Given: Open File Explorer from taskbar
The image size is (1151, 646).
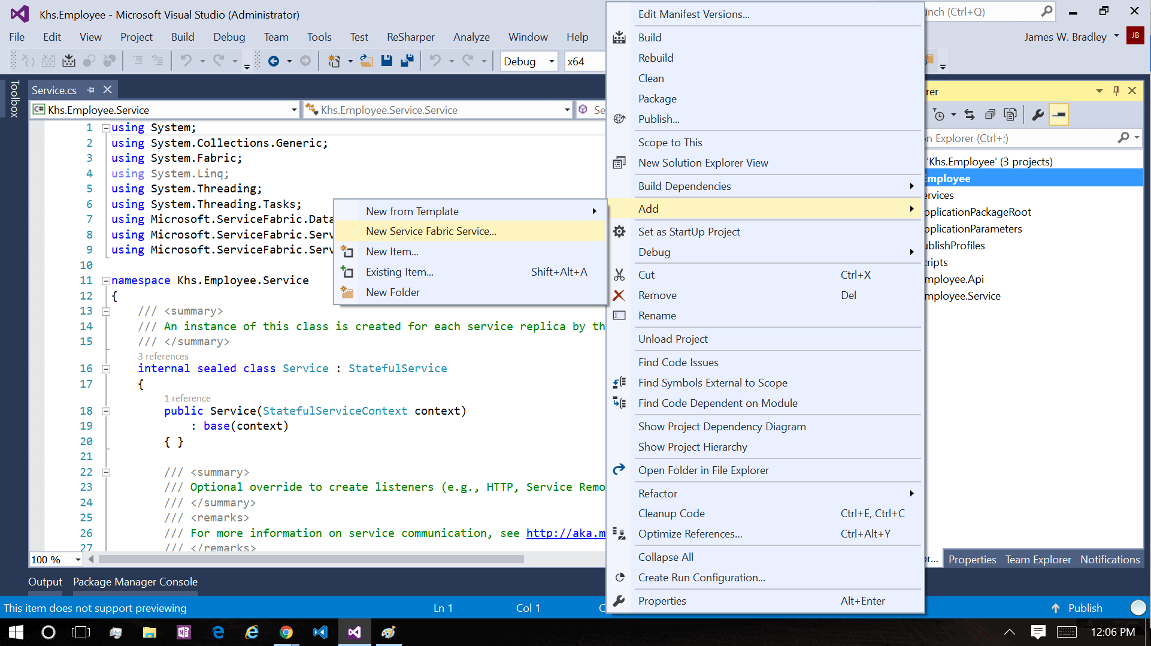Looking at the screenshot, I should [150, 632].
